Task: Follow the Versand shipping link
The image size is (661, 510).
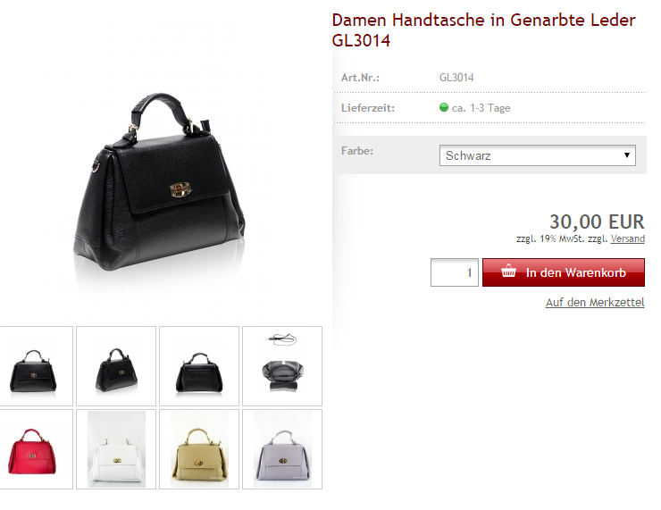Action: tap(628, 238)
